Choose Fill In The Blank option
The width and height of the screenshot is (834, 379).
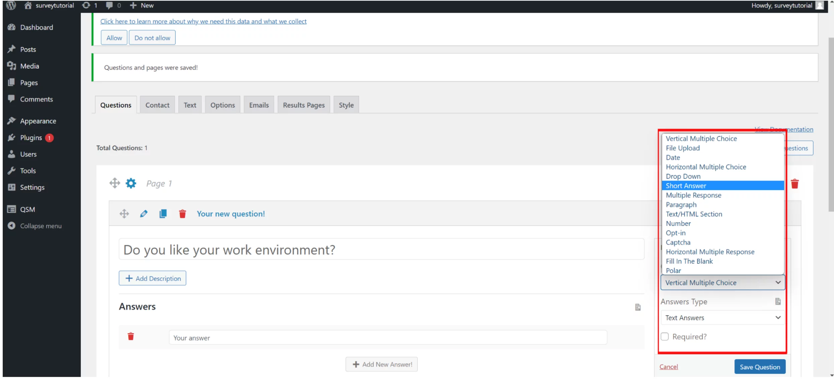click(x=723, y=261)
